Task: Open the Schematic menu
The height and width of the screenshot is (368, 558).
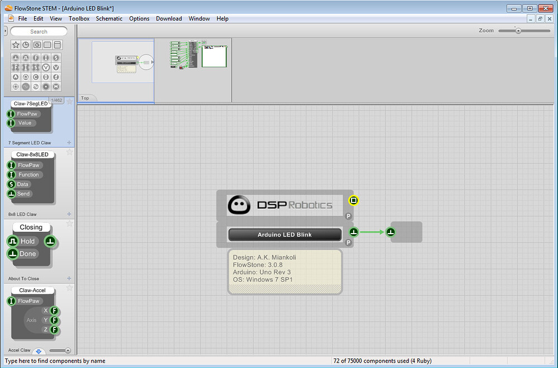Action: point(109,18)
